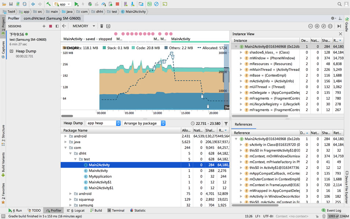Start a new profiling session with plus icon

[x=44, y=26]
